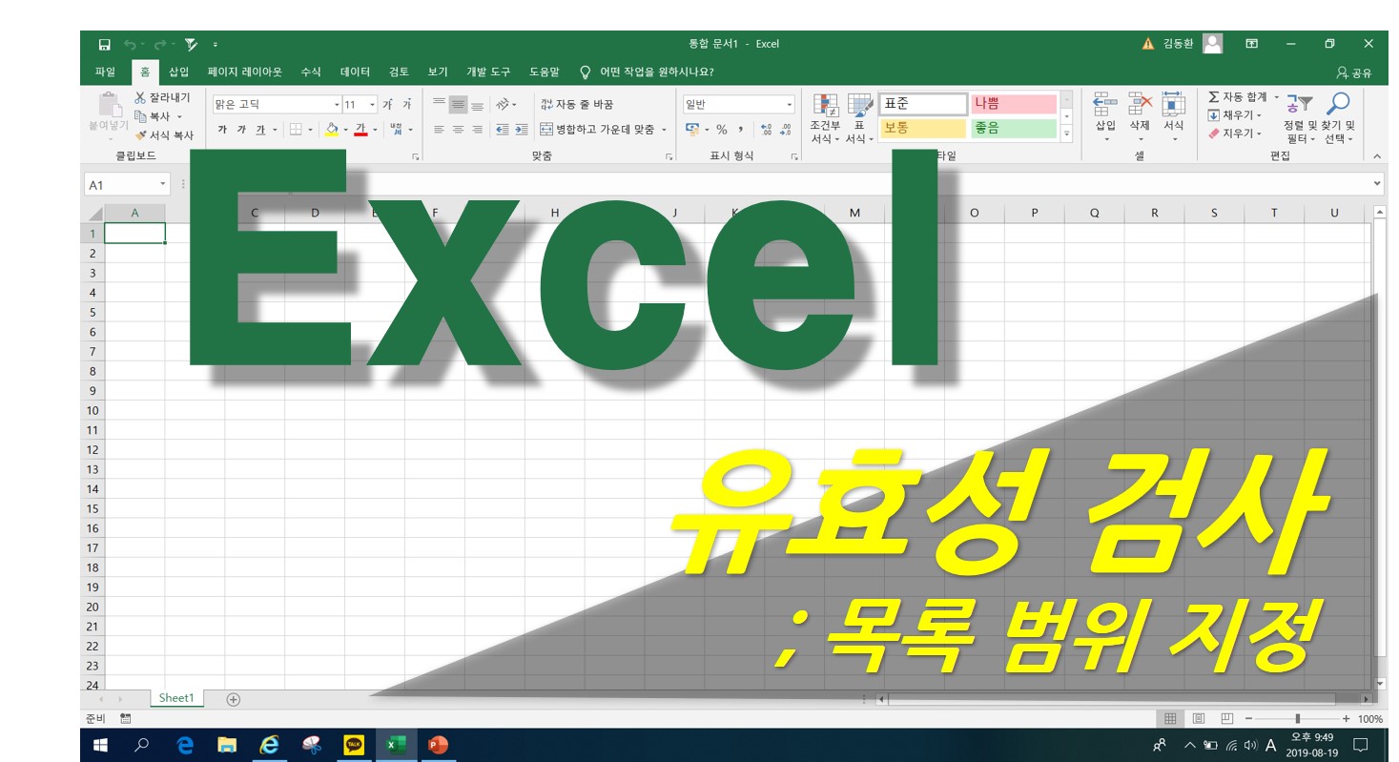Switch to the 검토 (Review) tab
This screenshot has height=762, width=1399.
point(400,72)
